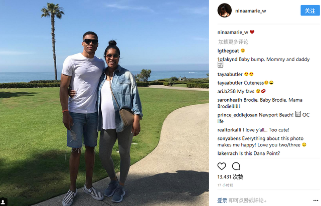This screenshot has height=206, width=321.
Task: Open ari.b258 commenter profile
Action: [226, 91]
